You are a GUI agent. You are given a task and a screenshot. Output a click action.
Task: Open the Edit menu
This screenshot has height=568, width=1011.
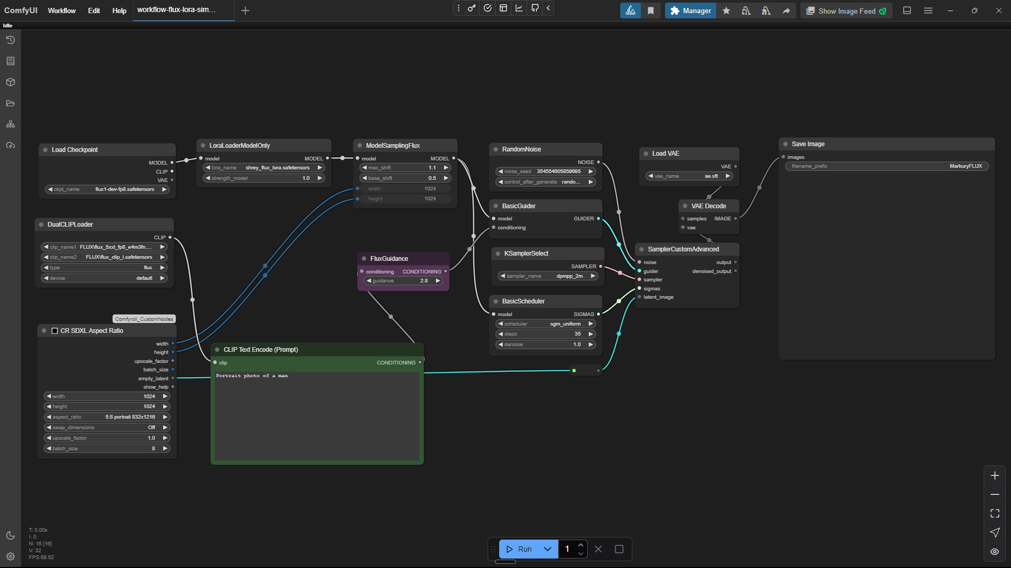pos(94,11)
